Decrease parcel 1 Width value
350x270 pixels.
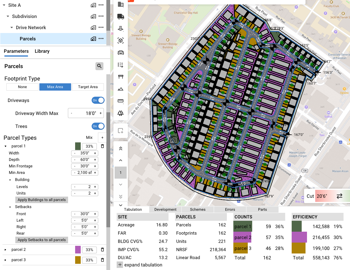75,153
